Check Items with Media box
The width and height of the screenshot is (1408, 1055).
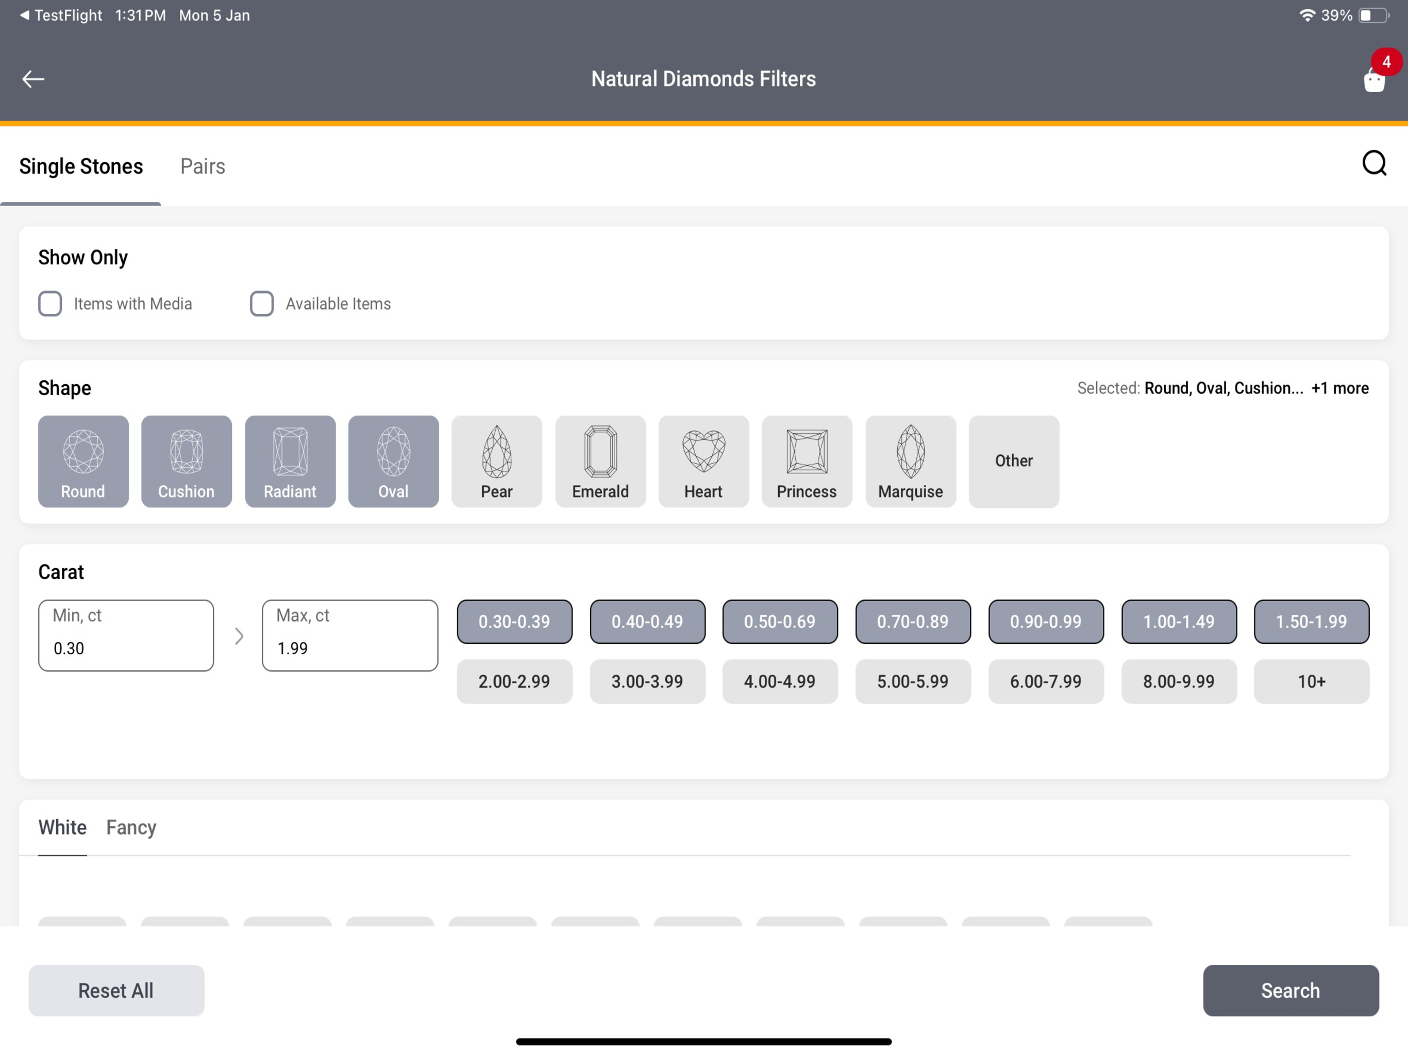click(51, 303)
